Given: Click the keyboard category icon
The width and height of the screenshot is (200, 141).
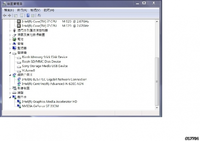Looking at the screenshot, I should (x=14, y=93).
